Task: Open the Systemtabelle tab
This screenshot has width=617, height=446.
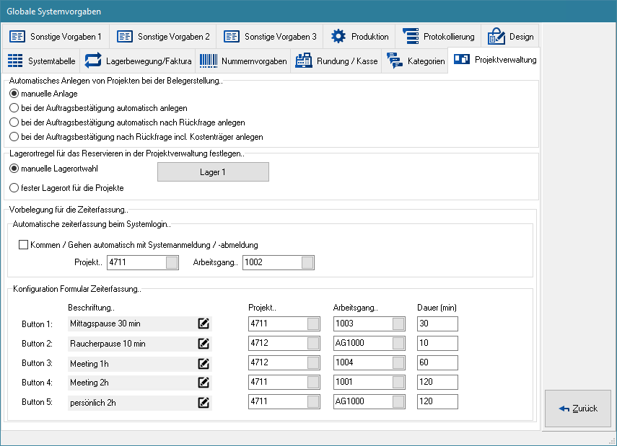Action: 41,61
